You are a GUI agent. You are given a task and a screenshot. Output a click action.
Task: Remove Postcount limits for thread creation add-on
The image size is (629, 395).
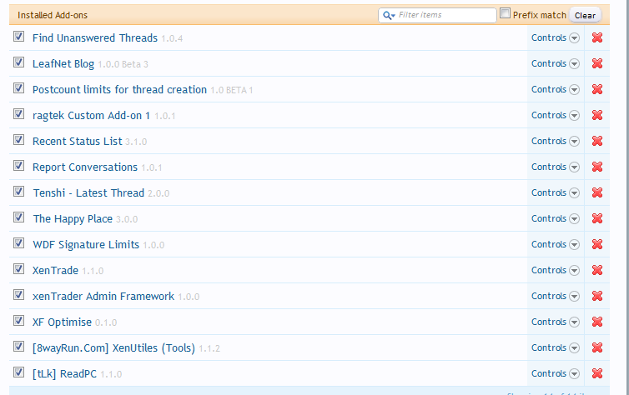[597, 89]
